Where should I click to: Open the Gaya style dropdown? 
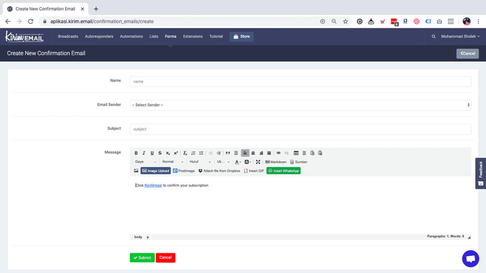(x=146, y=162)
